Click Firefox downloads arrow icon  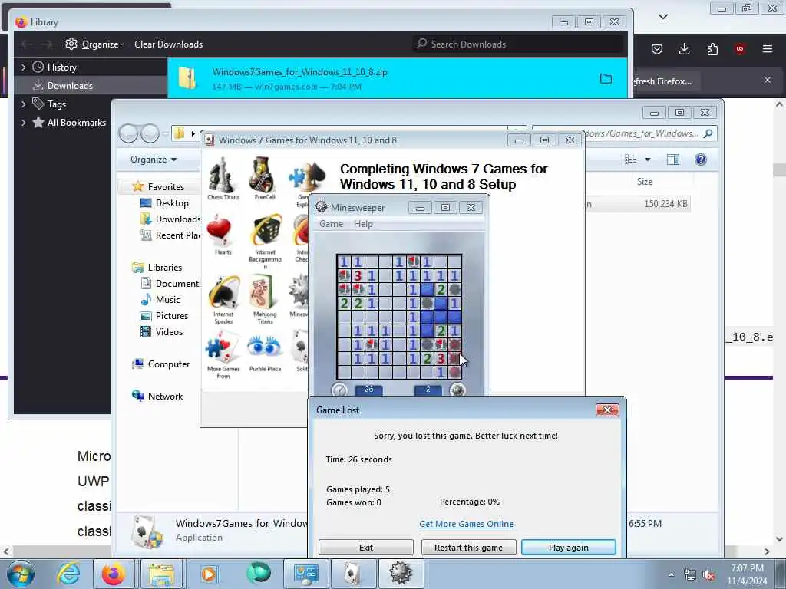point(684,49)
